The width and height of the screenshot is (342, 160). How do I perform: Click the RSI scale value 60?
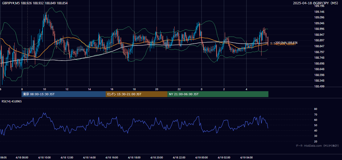(x=316, y=120)
